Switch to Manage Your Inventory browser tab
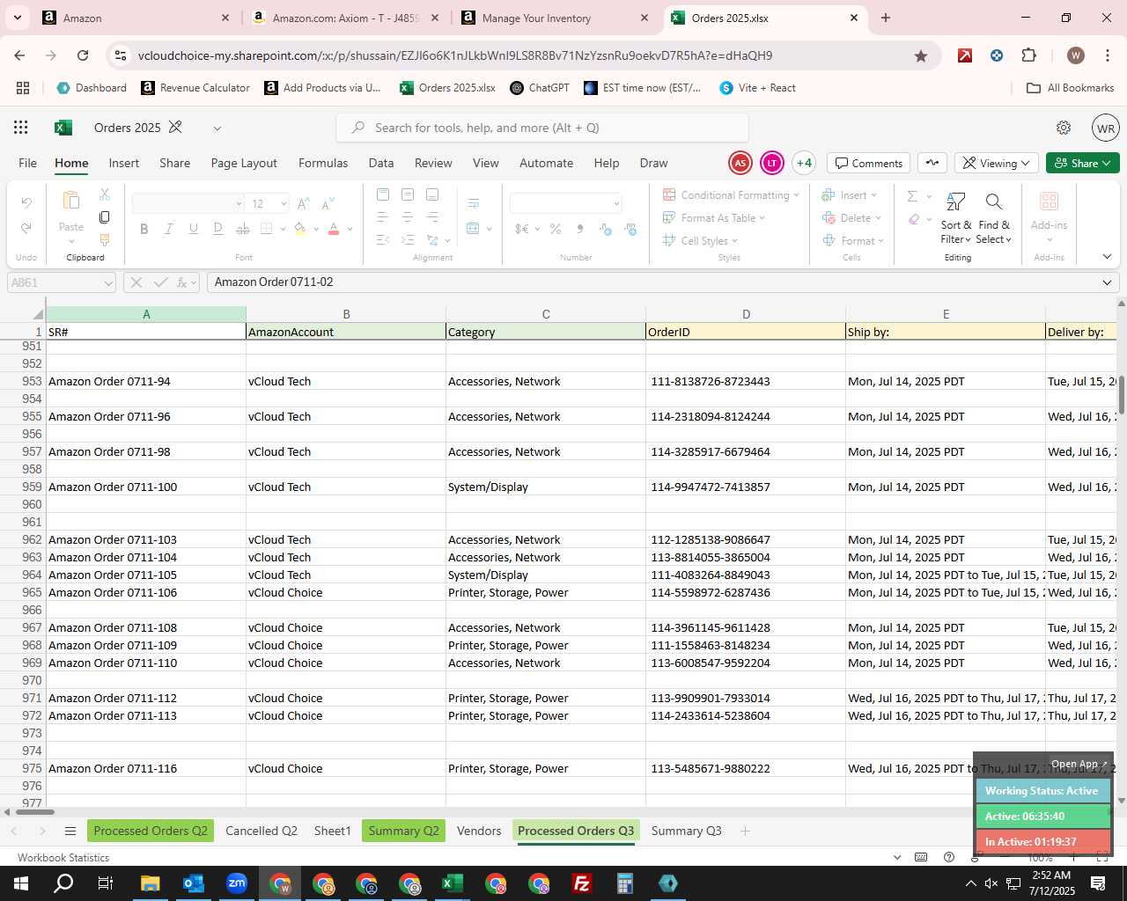The width and height of the screenshot is (1127, 901). click(555, 18)
